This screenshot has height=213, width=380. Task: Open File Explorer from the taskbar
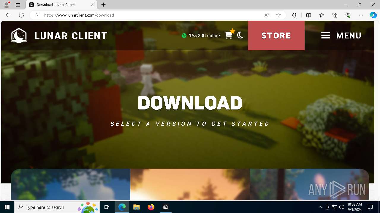(x=137, y=207)
